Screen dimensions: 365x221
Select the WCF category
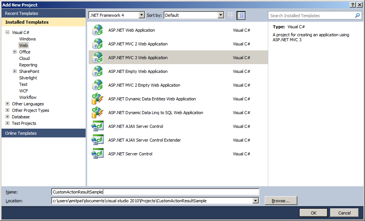point(24,91)
